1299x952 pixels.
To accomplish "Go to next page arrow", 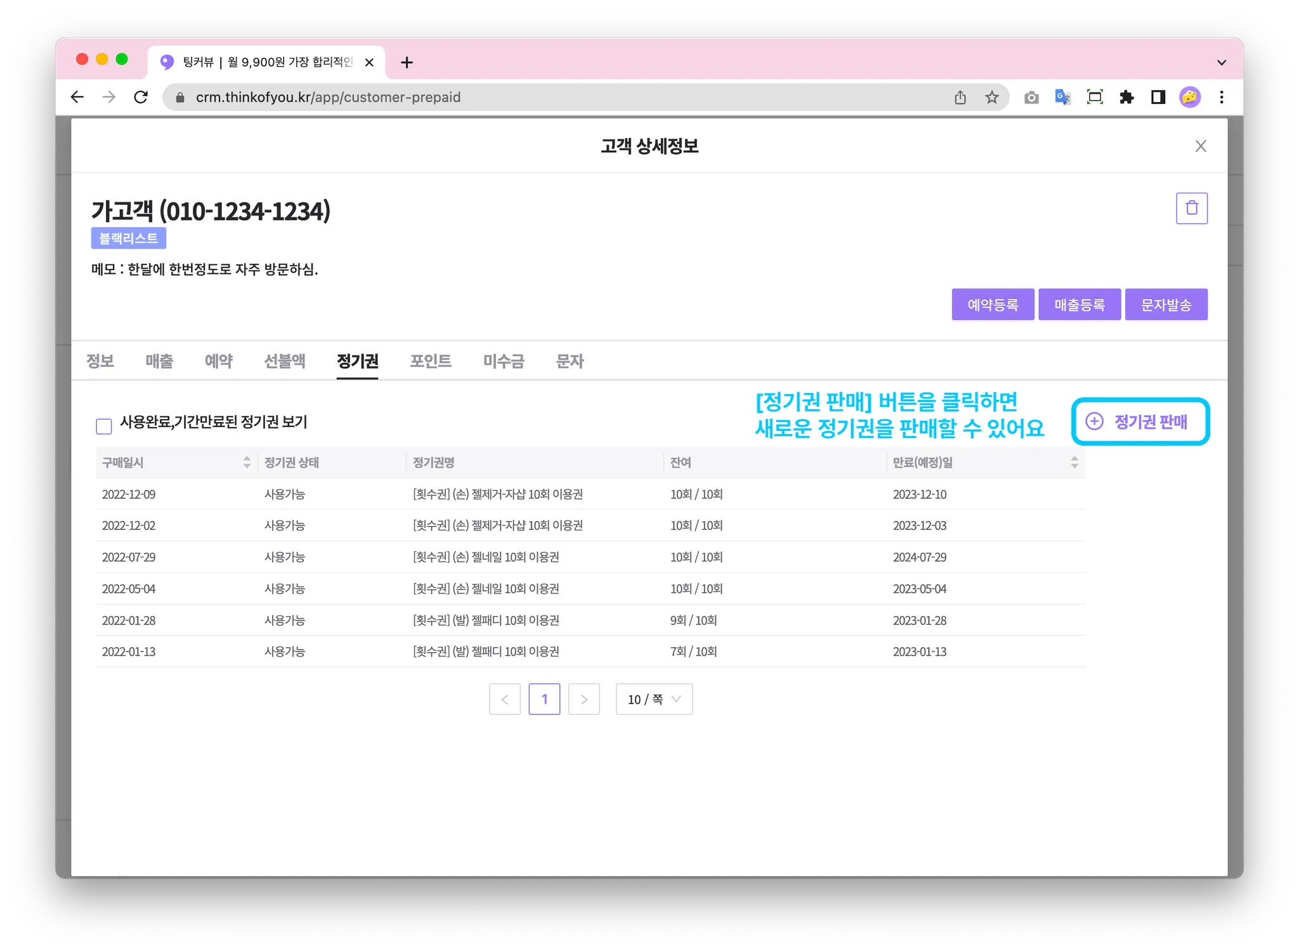I will point(584,699).
